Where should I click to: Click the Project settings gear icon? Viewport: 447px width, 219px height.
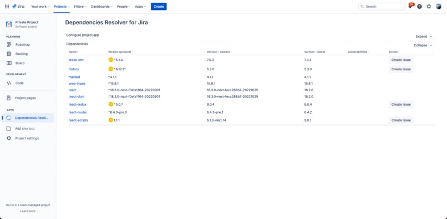(9, 138)
